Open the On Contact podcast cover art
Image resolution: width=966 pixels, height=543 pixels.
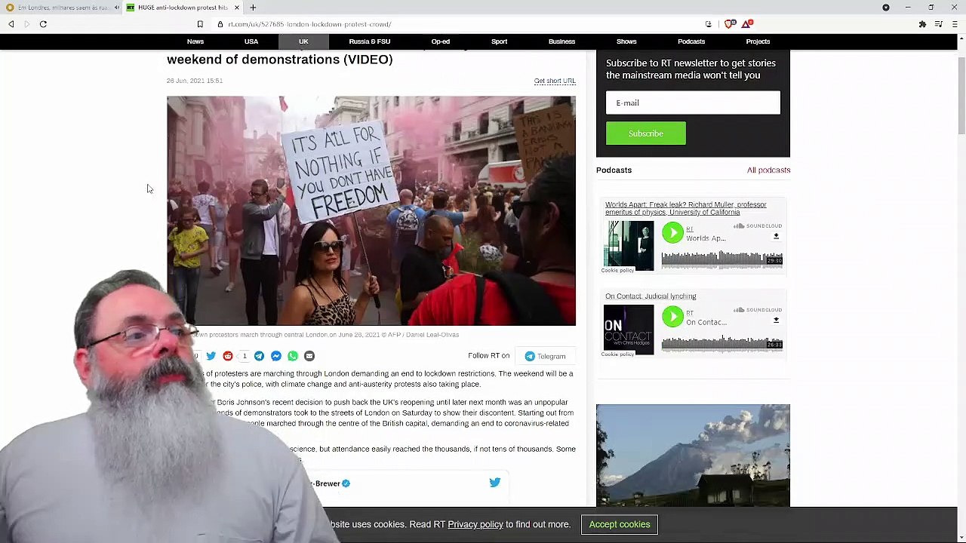629,329
